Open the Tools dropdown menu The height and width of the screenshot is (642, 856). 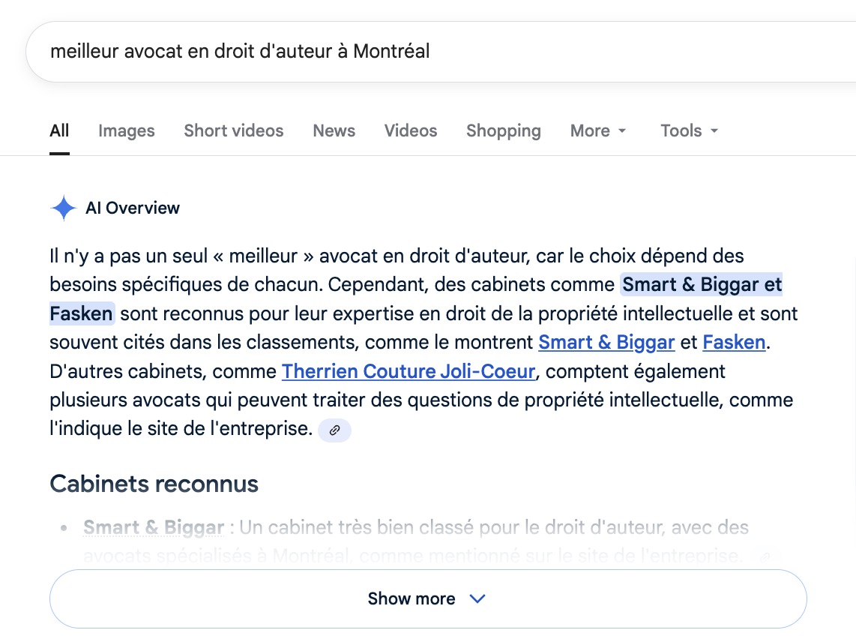tap(689, 130)
